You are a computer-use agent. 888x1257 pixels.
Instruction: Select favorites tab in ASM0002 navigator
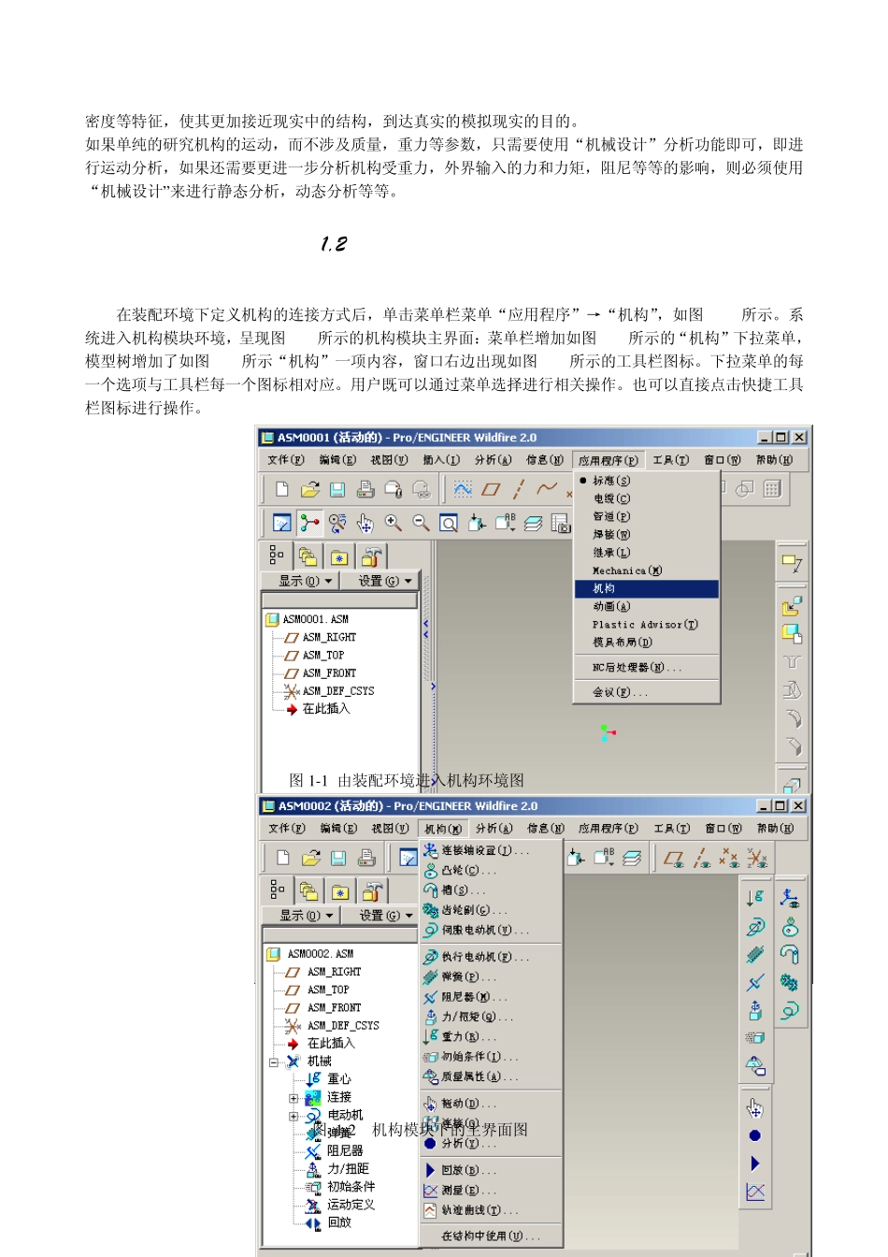pyautogui.click(x=340, y=891)
